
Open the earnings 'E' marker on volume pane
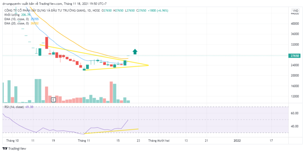53,100
